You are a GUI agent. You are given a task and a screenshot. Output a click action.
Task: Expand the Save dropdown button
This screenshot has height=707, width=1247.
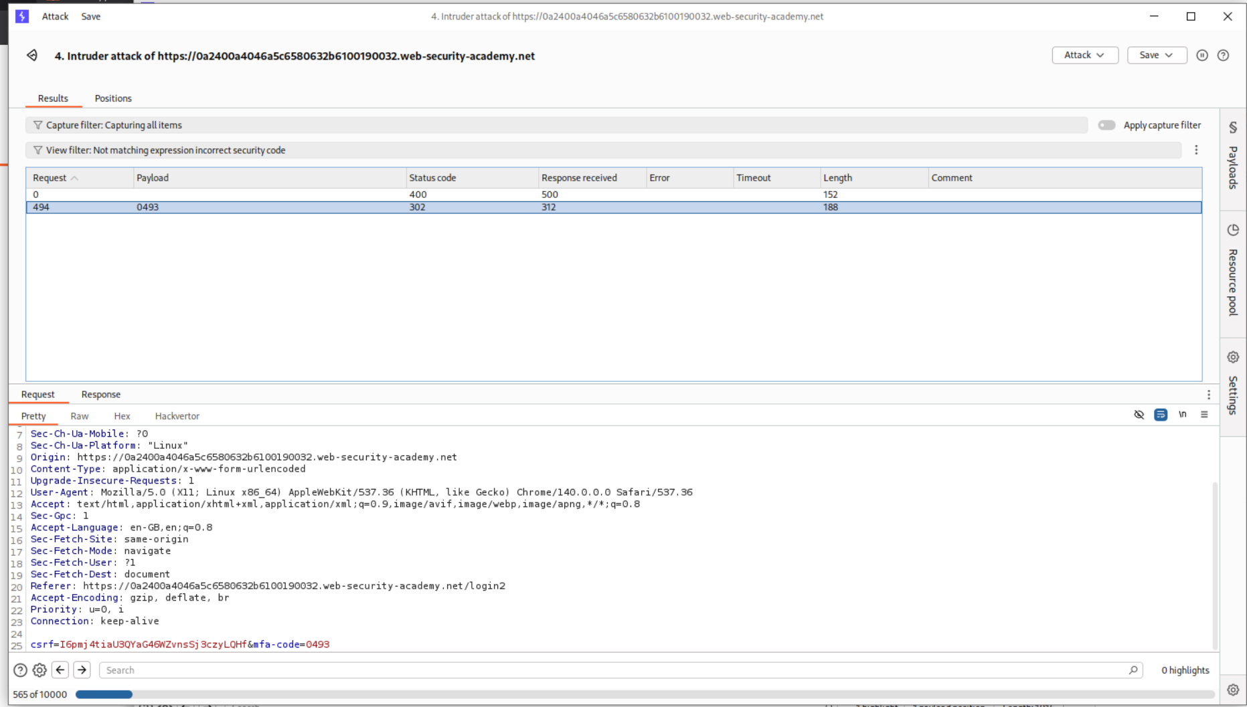click(1156, 56)
